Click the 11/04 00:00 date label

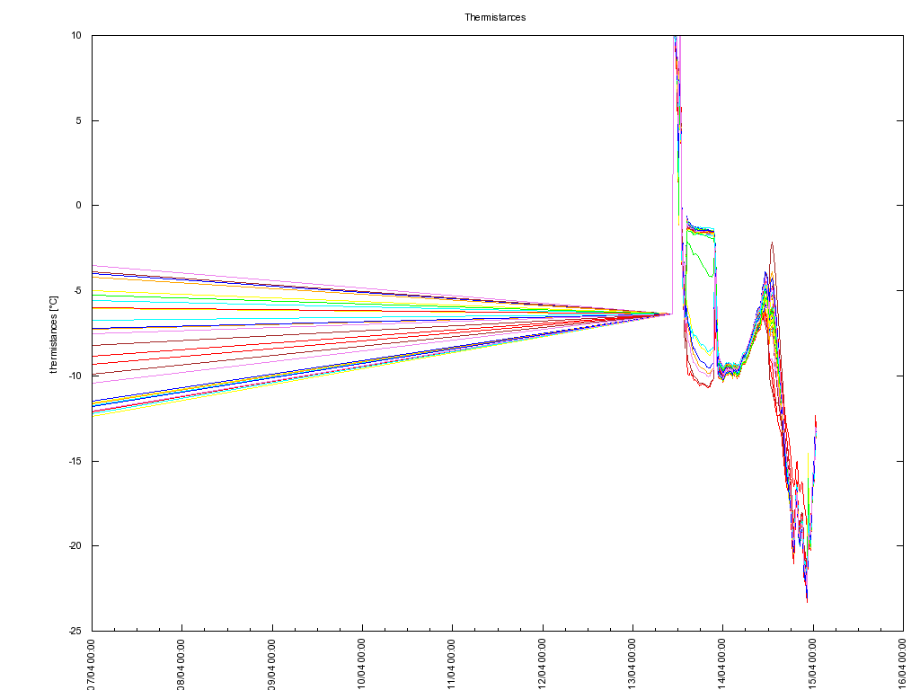(x=452, y=663)
